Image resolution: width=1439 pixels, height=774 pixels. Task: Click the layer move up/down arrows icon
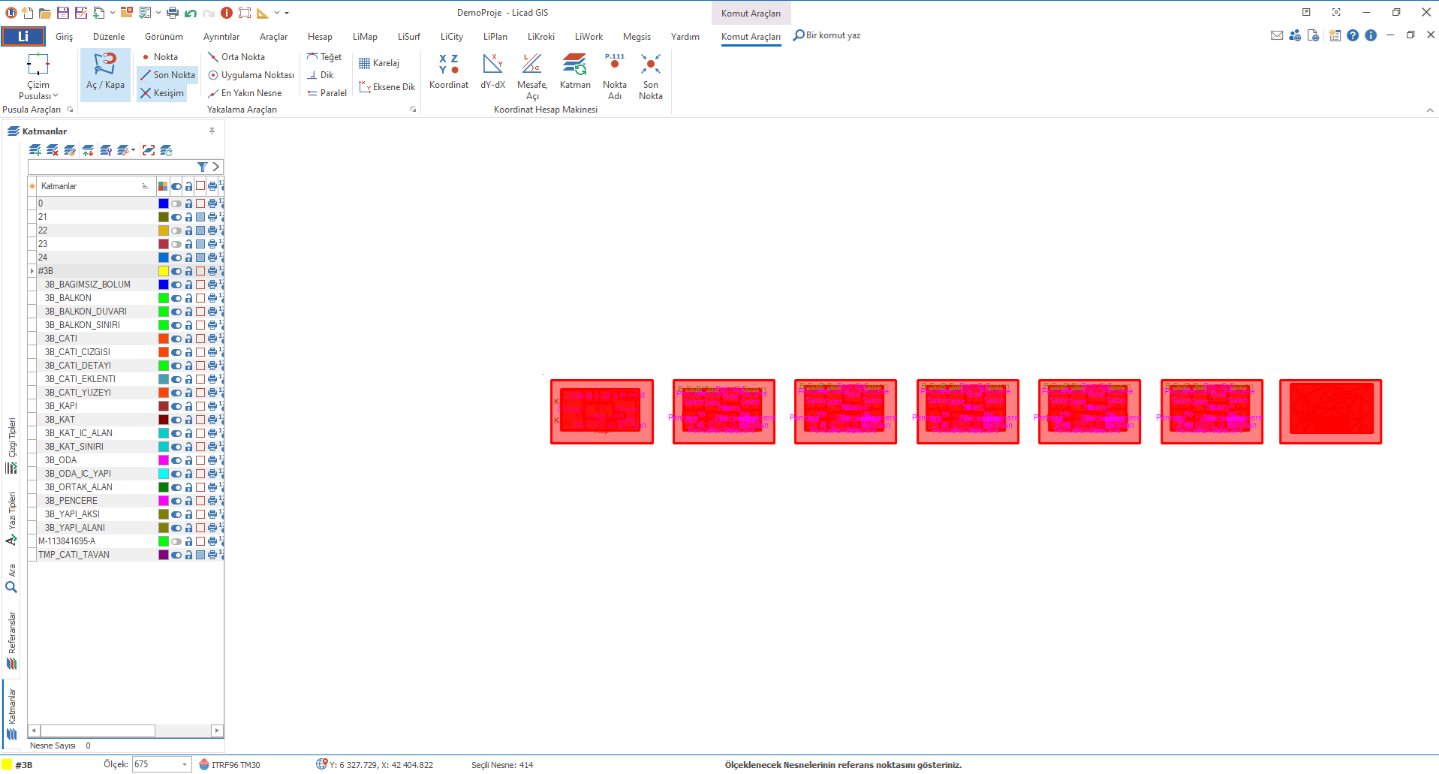pos(88,150)
